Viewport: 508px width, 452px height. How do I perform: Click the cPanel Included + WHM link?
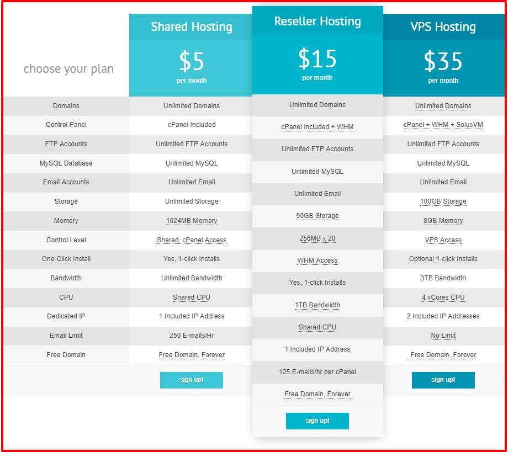(x=317, y=127)
